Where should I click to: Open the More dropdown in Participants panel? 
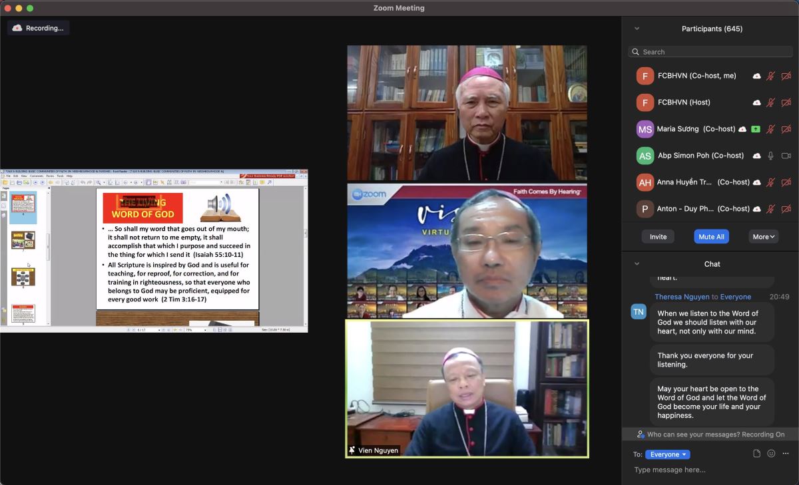tap(764, 237)
